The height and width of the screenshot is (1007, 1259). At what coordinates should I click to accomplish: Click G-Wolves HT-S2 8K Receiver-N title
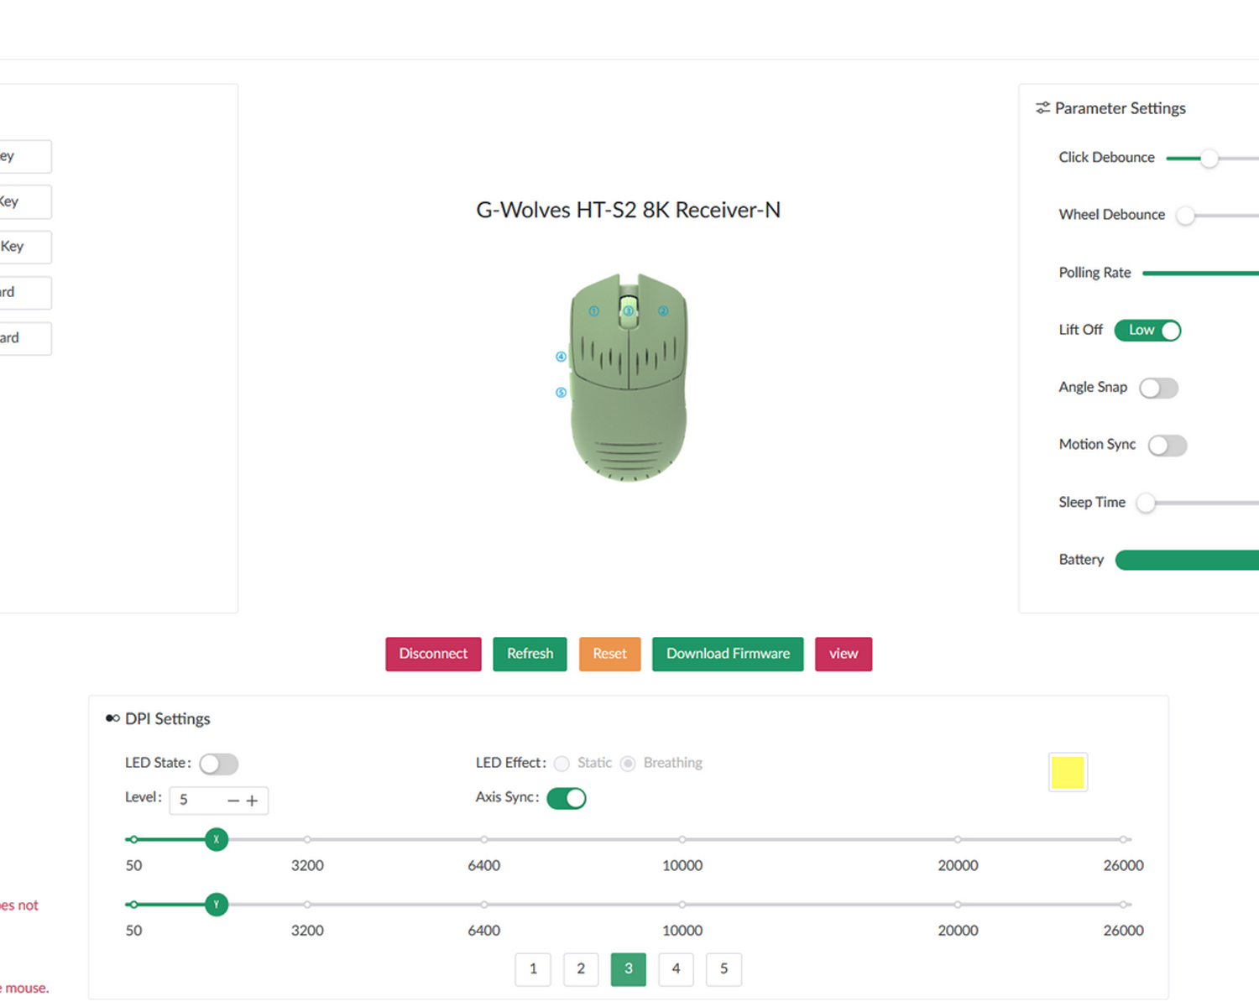[629, 210]
